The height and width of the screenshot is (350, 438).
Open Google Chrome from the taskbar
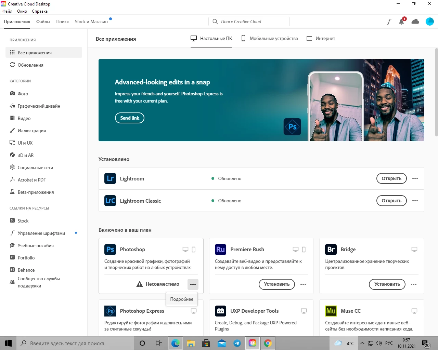click(x=268, y=343)
